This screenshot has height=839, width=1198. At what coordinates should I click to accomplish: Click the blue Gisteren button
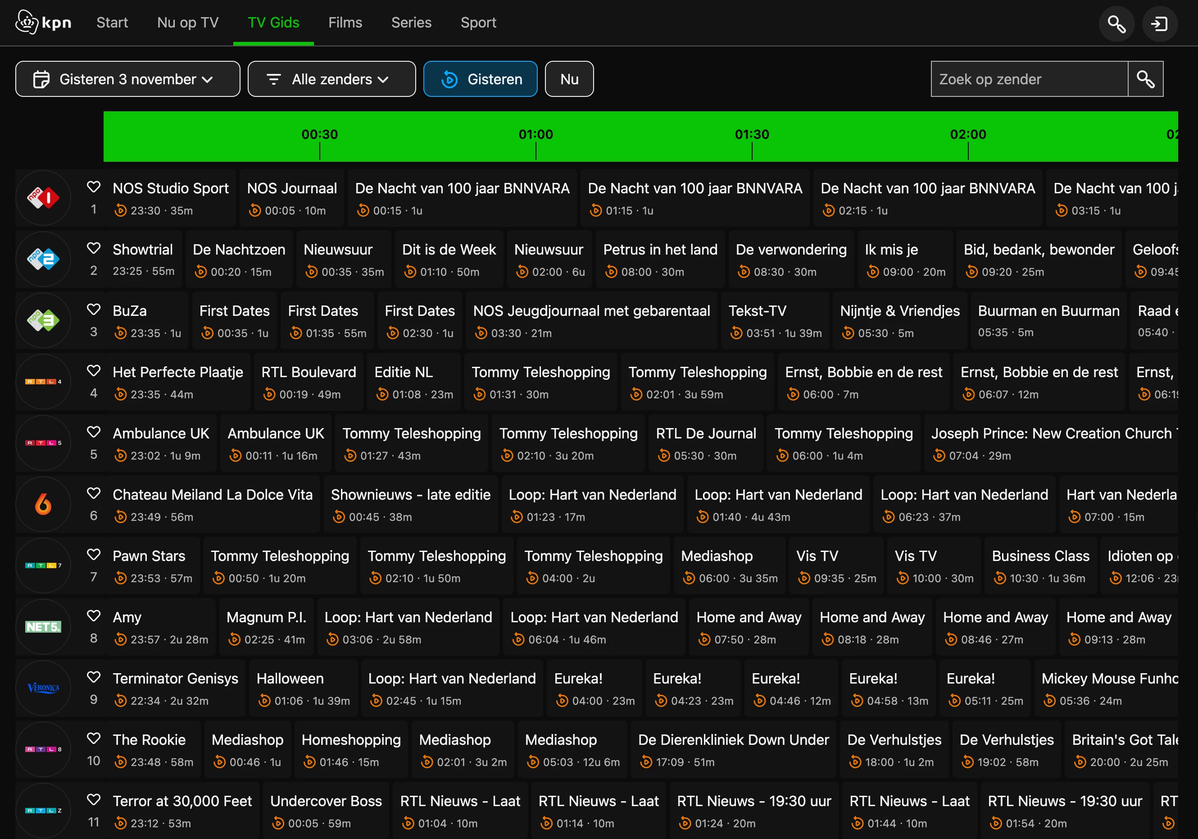(480, 79)
